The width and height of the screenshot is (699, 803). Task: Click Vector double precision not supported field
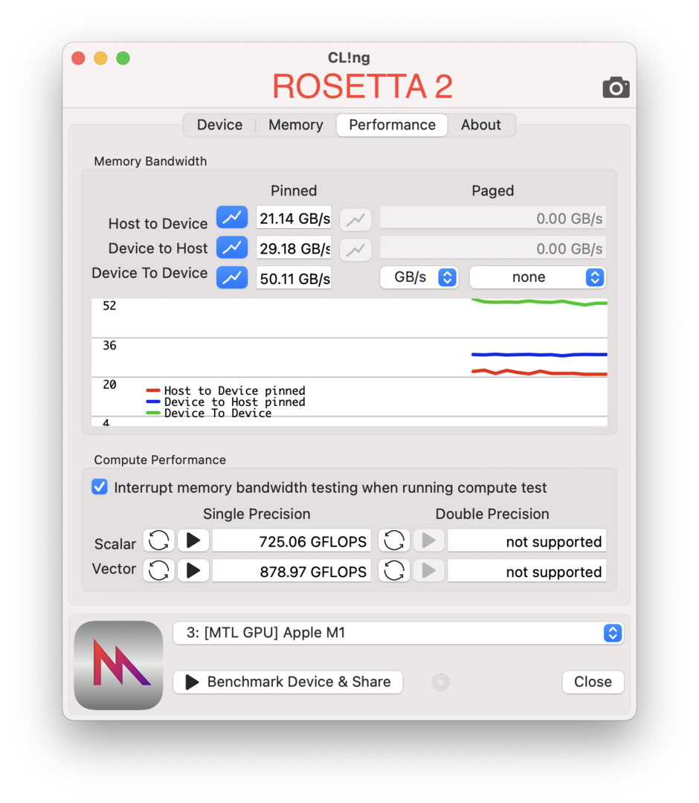coord(527,572)
